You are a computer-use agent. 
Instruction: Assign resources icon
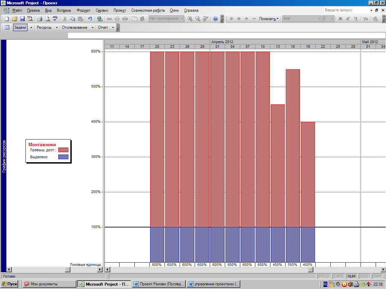(142, 19)
